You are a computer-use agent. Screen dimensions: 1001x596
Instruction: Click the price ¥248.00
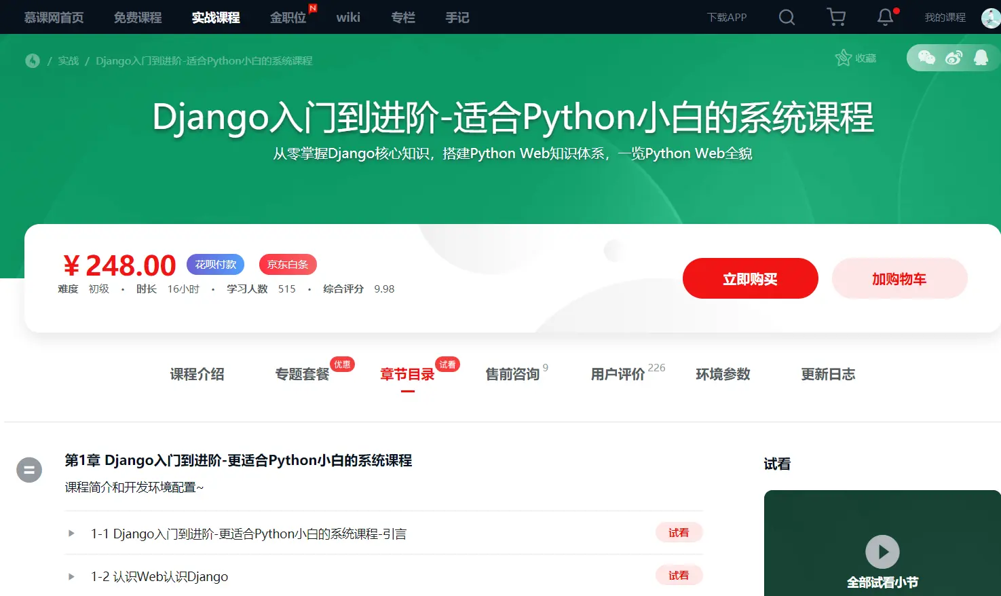point(119,265)
